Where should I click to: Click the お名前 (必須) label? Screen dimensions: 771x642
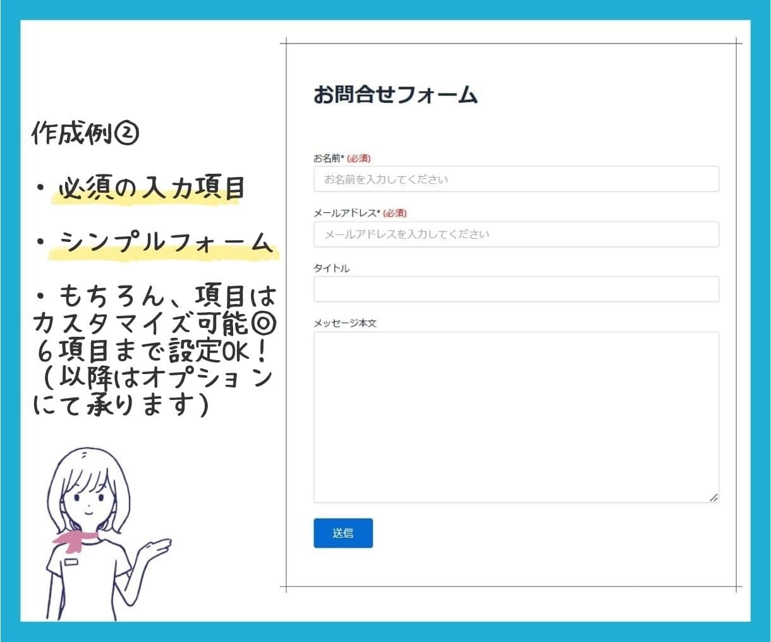(342, 158)
